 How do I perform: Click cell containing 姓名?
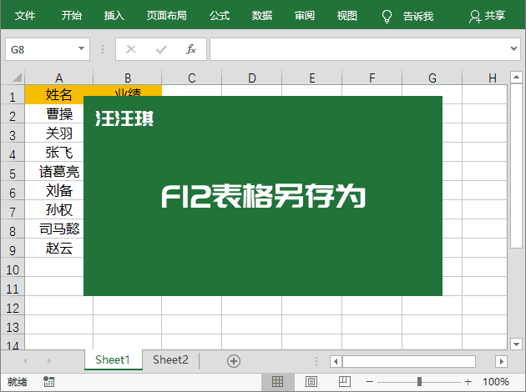click(x=58, y=94)
